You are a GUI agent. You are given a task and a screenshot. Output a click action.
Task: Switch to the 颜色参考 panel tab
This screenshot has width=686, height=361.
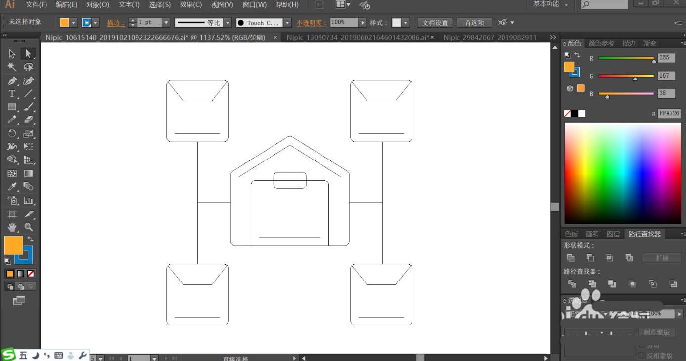601,43
